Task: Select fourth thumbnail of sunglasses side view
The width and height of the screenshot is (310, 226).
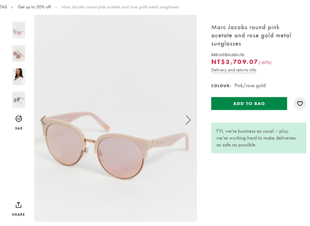Action: pyautogui.click(x=19, y=100)
